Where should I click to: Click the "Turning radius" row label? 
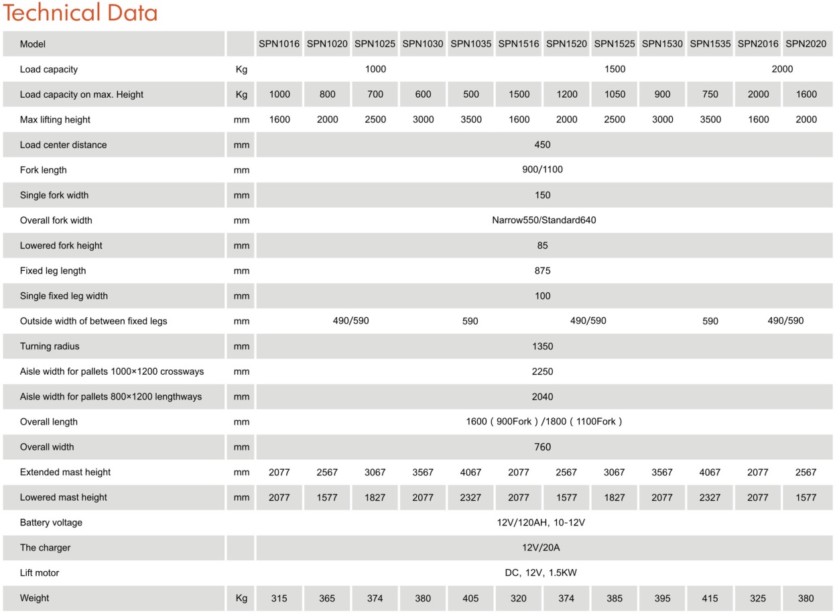click(x=50, y=347)
